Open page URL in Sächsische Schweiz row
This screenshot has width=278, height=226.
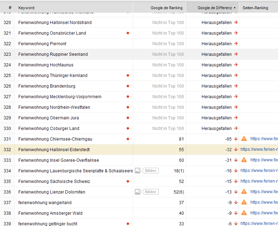[259, 181]
